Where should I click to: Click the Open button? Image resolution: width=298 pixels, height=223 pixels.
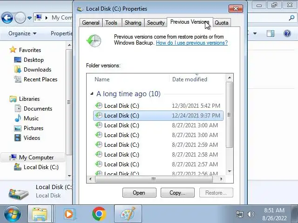(139, 193)
